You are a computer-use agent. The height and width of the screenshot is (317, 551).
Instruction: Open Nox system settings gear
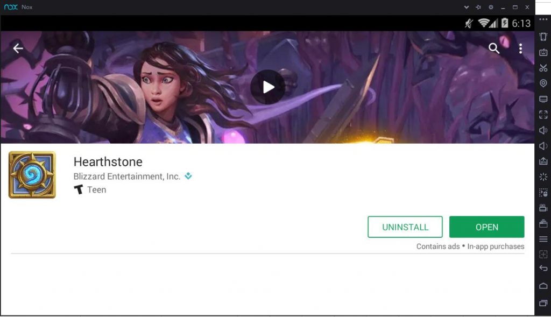pyautogui.click(x=491, y=7)
